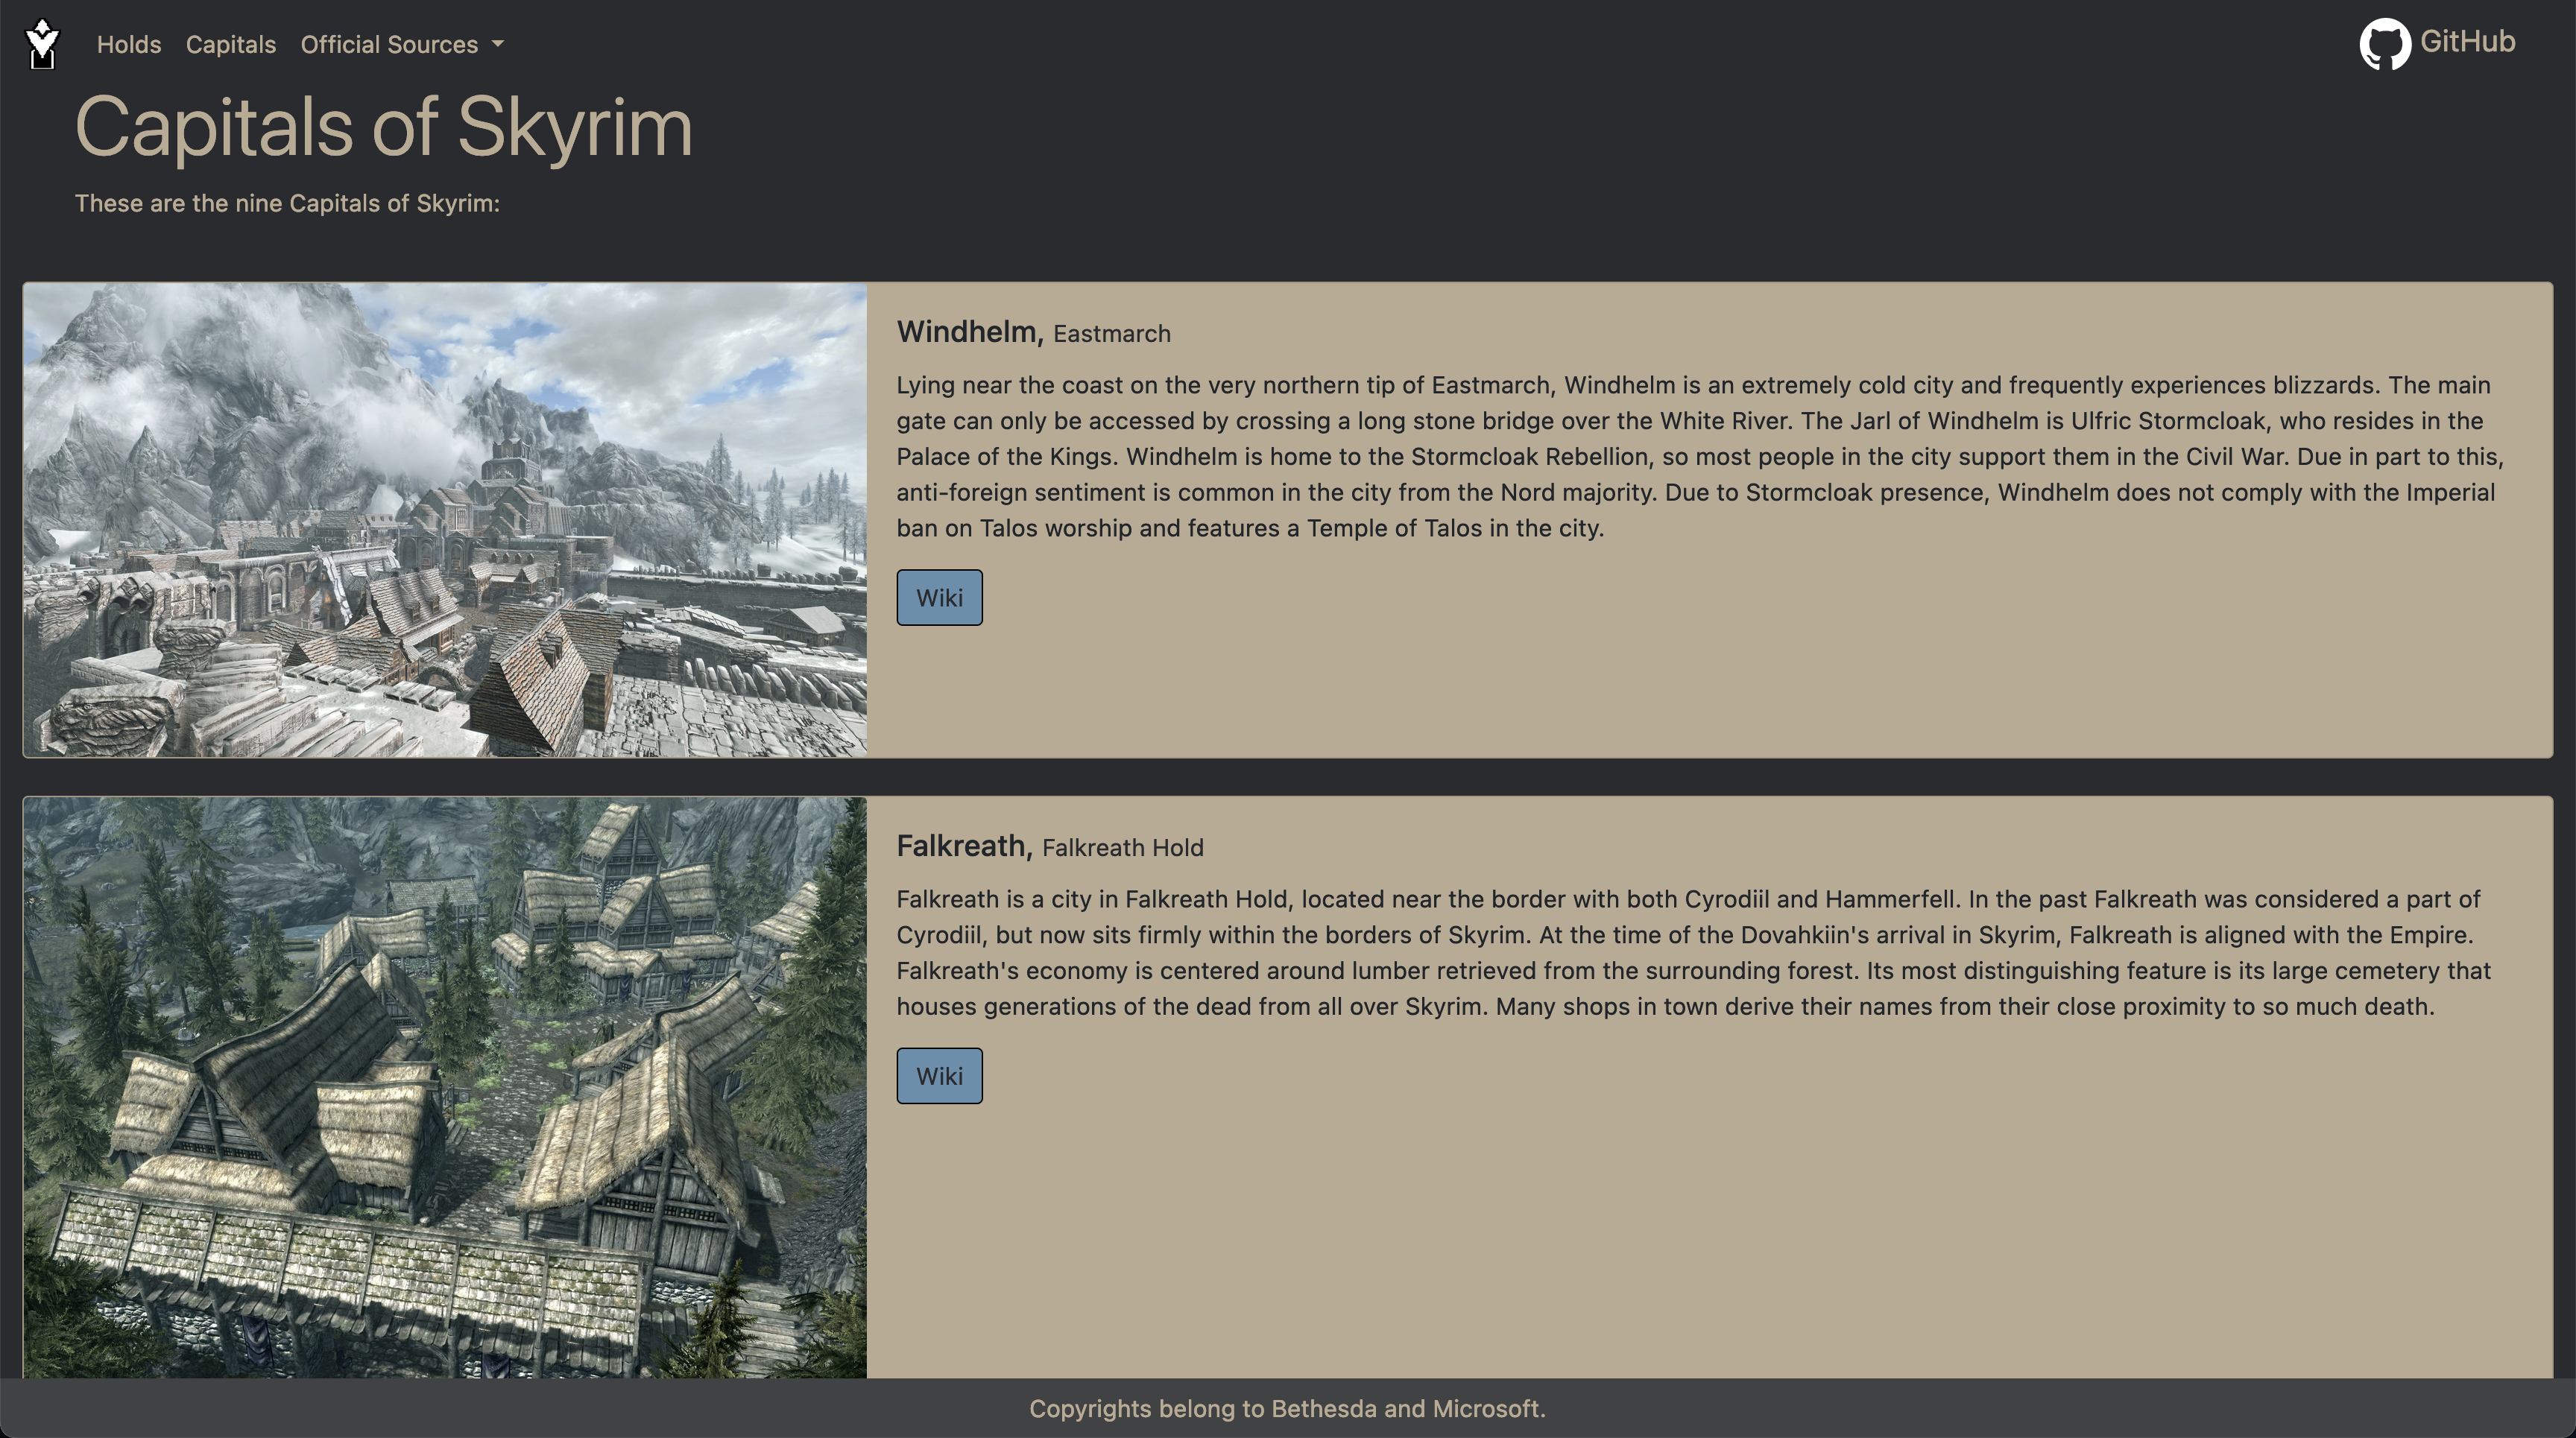Collapse the Official Sources dropdown
Viewport: 2576px width, 1438px height.
tap(402, 44)
